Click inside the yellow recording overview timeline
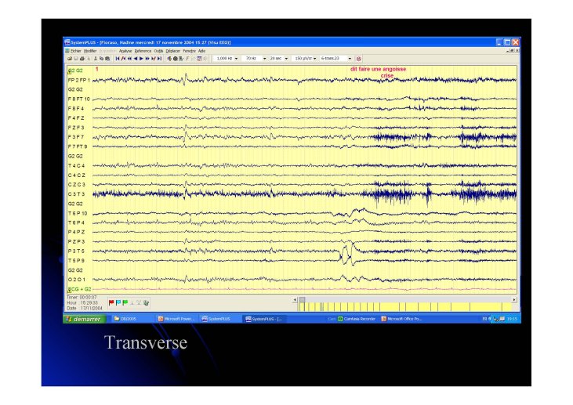 coord(405,307)
